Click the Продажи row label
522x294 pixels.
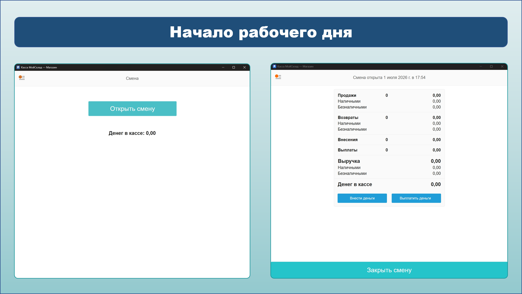point(347,95)
